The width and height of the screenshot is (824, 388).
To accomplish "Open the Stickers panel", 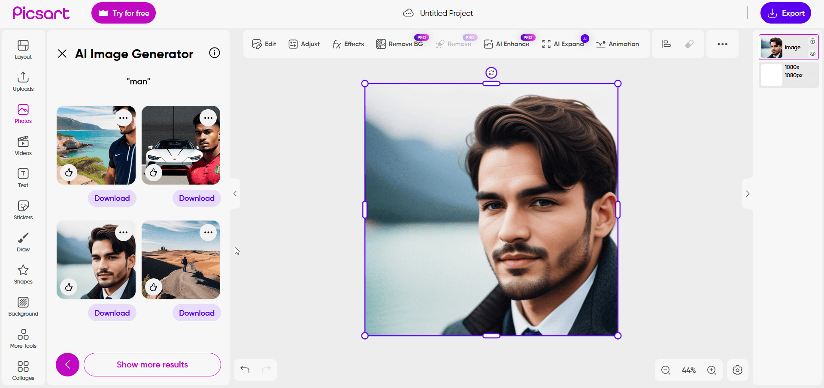I will [x=23, y=209].
